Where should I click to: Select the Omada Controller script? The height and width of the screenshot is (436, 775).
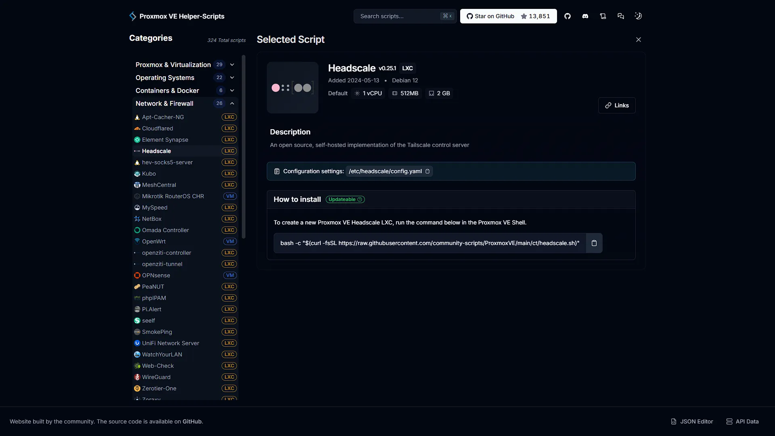click(x=186, y=230)
